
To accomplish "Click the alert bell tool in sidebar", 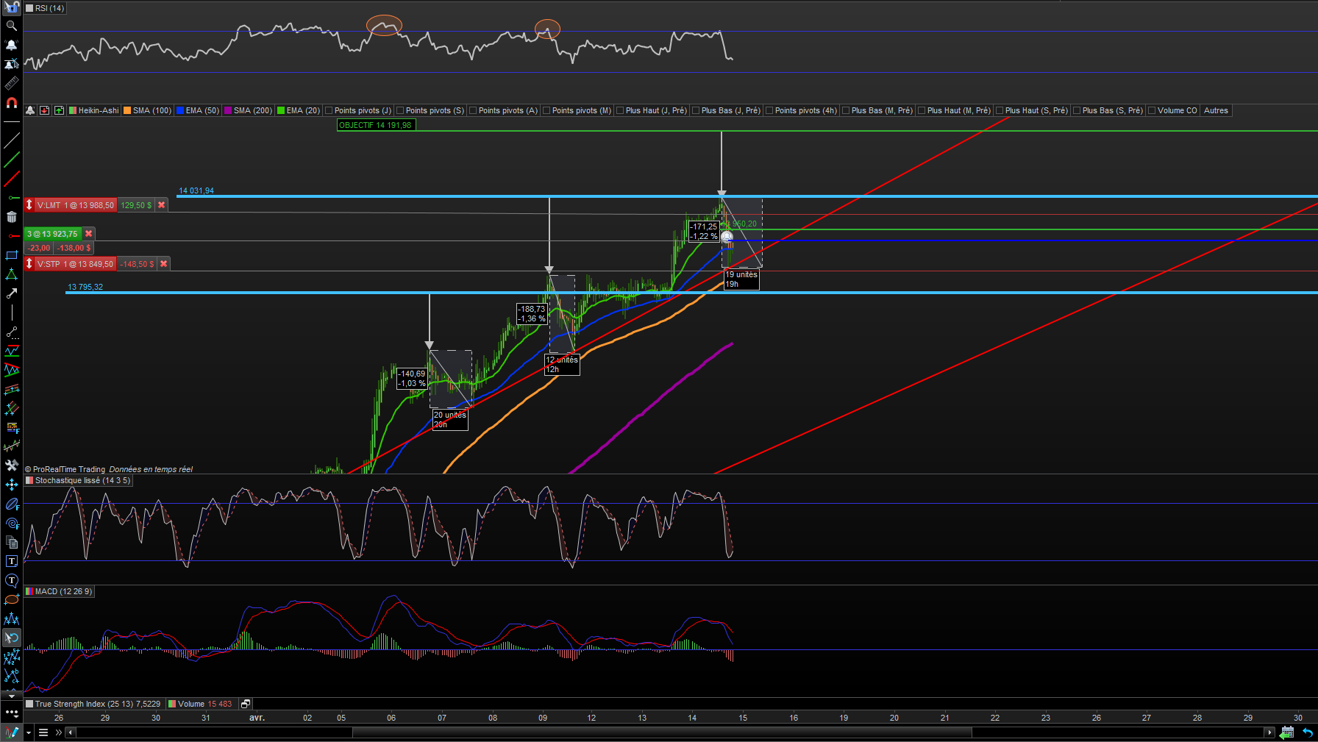I will tap(11, 45).
